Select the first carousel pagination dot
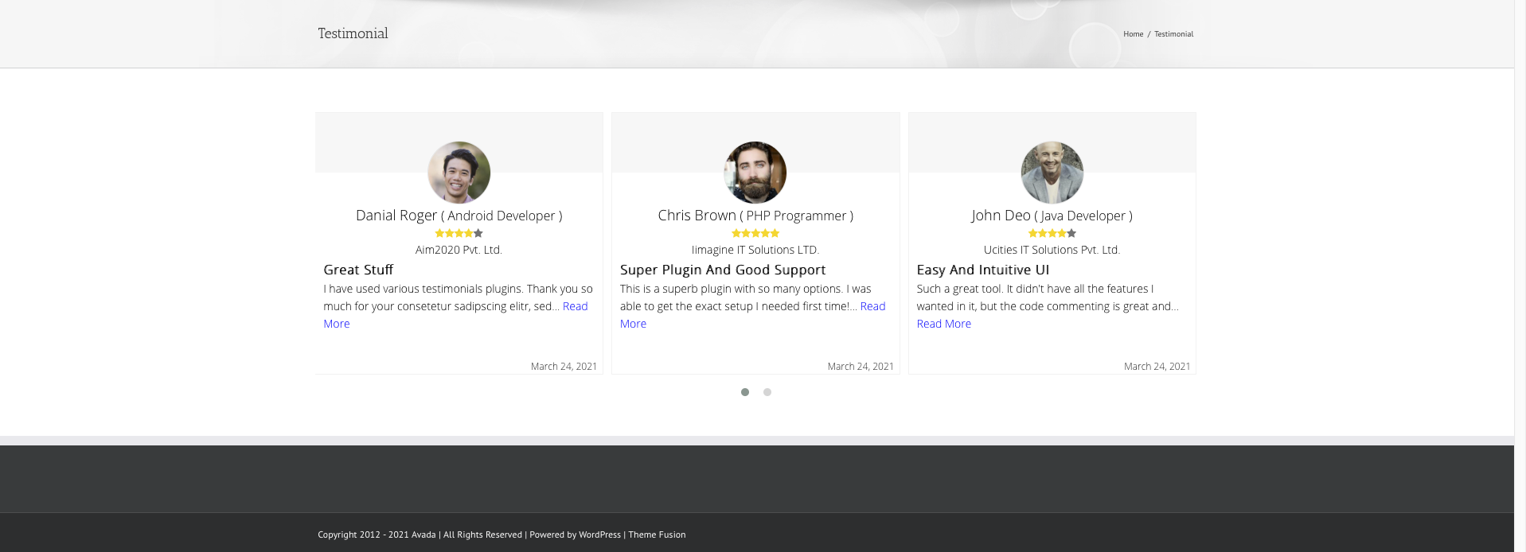The image size is (1526, 552). 744,392
